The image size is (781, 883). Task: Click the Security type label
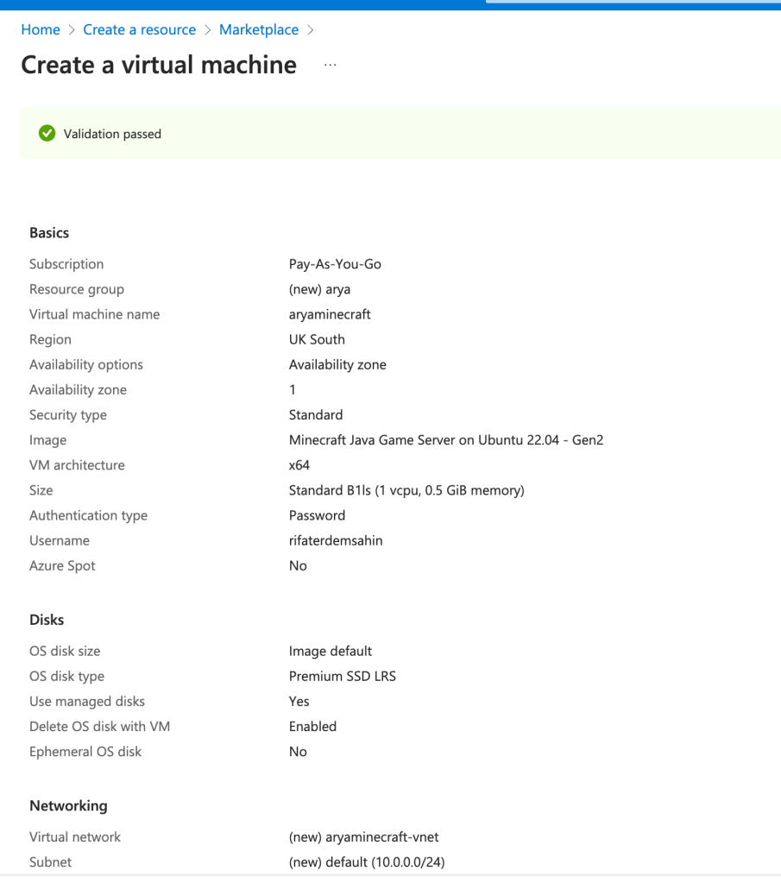(x=68, y=415)
